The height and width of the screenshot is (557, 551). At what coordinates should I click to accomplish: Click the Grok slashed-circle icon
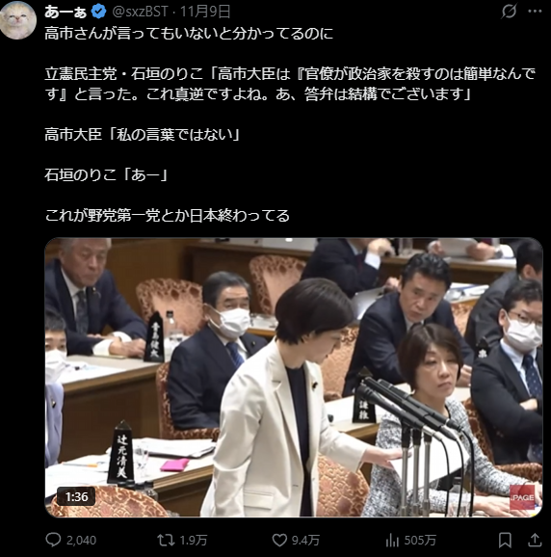(x=509, y=12)
